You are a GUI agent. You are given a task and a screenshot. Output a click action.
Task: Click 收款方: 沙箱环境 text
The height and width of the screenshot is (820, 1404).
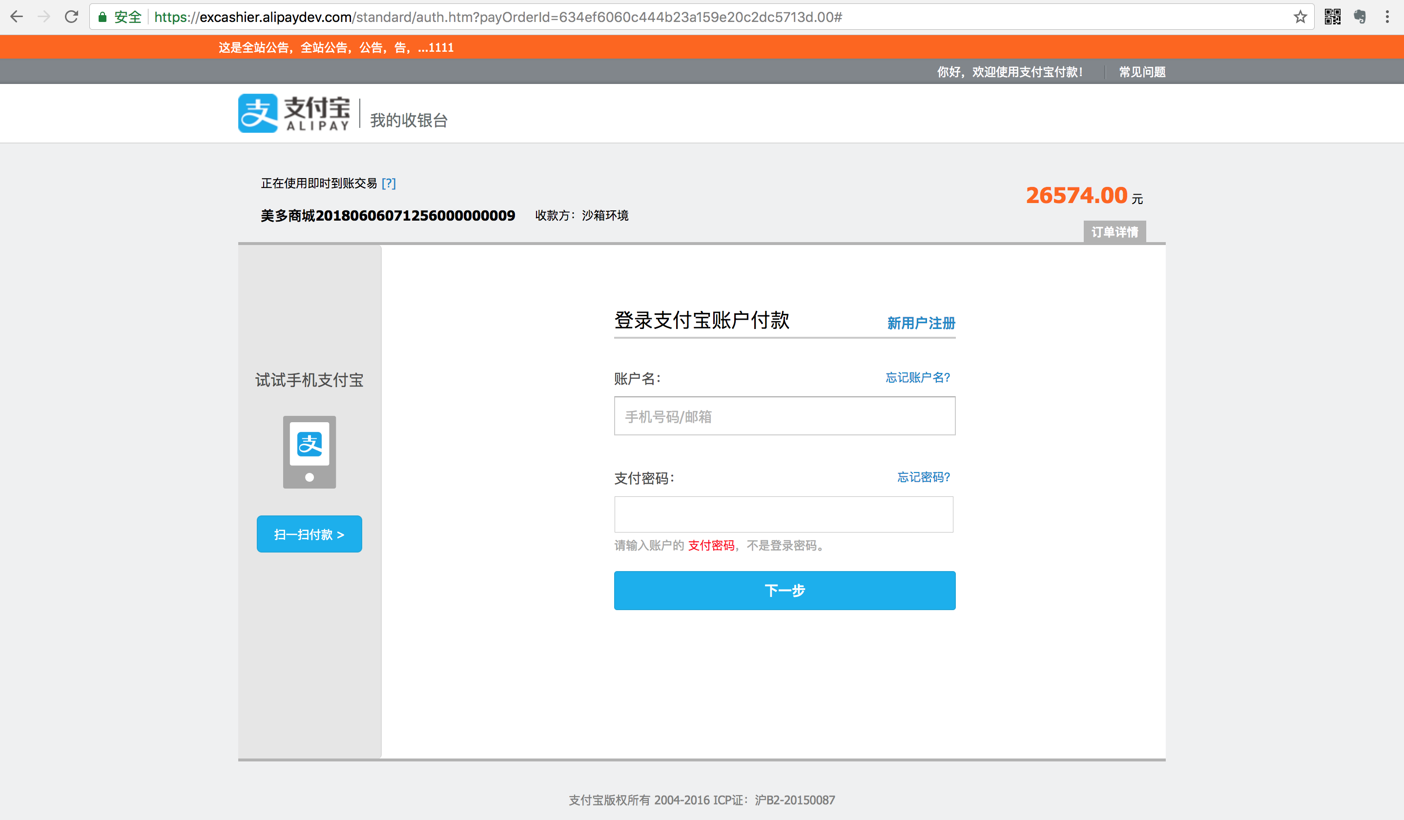point(581,216)
